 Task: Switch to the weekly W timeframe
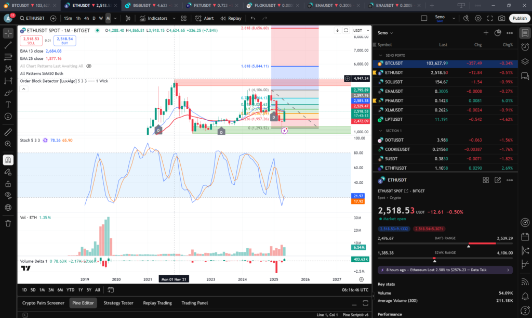(101, 18)
